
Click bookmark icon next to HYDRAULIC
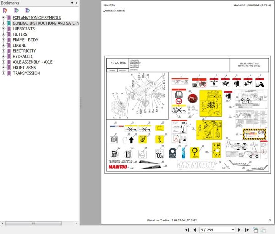click(9, 56)
